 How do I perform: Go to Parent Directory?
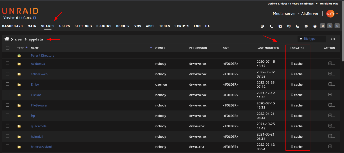tap(43, 56)
